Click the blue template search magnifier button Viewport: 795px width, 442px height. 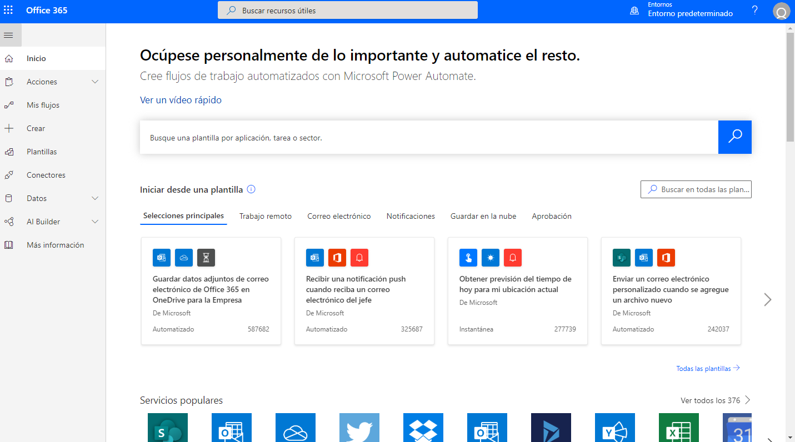click(735, 137)
